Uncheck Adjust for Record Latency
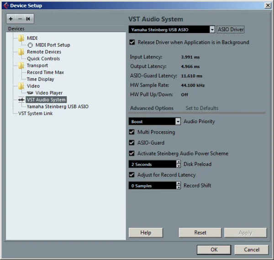 pos(132,175)
